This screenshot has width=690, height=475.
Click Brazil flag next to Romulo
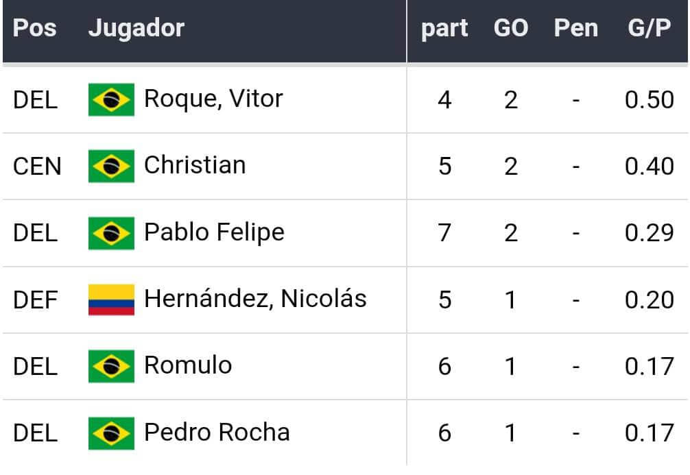tap(111, 367)
